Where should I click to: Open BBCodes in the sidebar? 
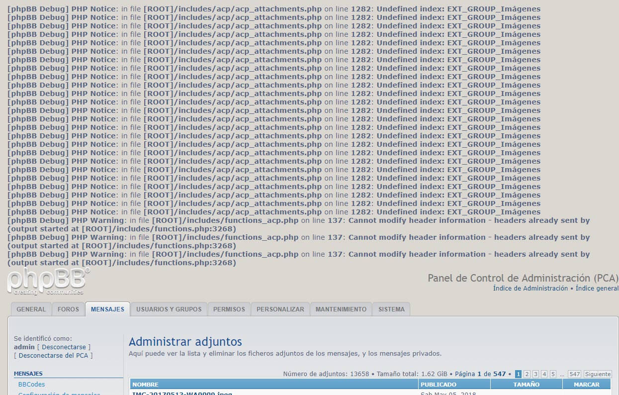[31, 384]
